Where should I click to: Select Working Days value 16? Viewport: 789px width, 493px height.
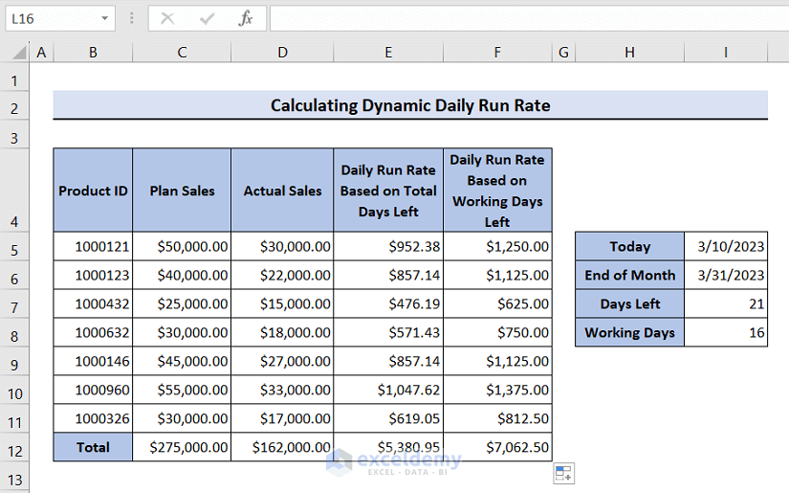[x=726, y=332]
